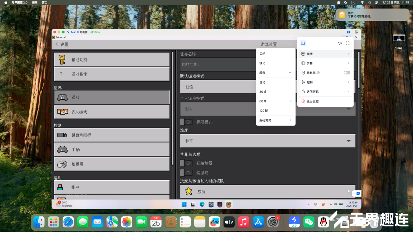Screen dimensions: 413x232
Task: Open Task View in the remote taskbar
Action: [x=193, y=204]
